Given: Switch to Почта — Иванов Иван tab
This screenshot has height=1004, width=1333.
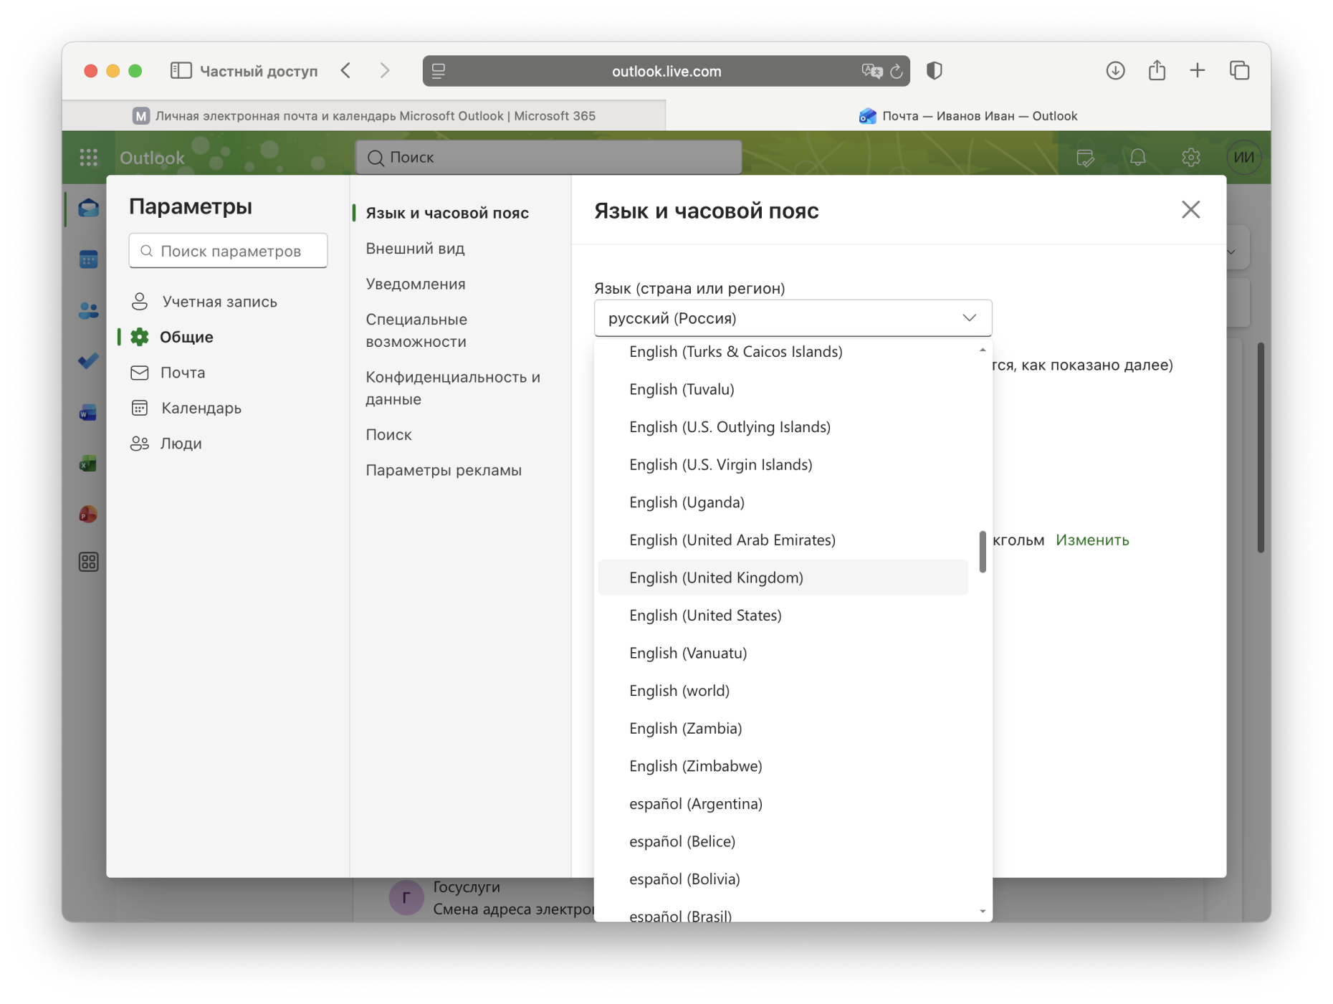Looking at the screenshot, I should [968, 116].
